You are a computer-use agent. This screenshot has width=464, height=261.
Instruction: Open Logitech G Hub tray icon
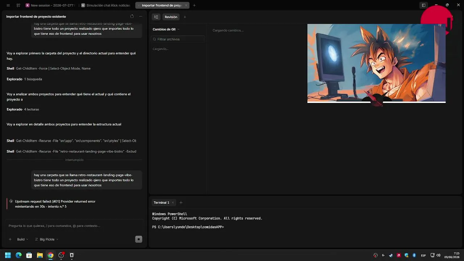383,255
